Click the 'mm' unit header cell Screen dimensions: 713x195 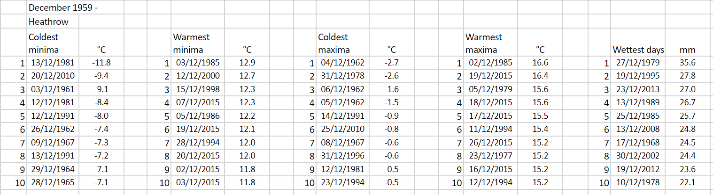687,50
